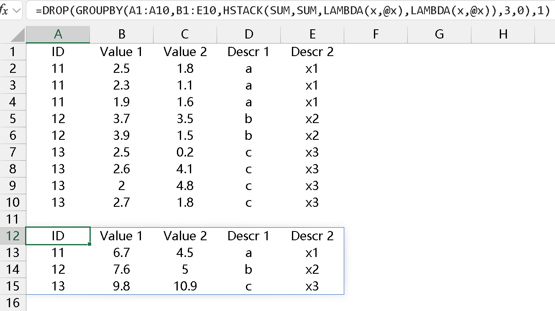The width and height of the screenshot is (555, 311).
Task: Click the fx Insert Function icon
Action: click(5, 10)
